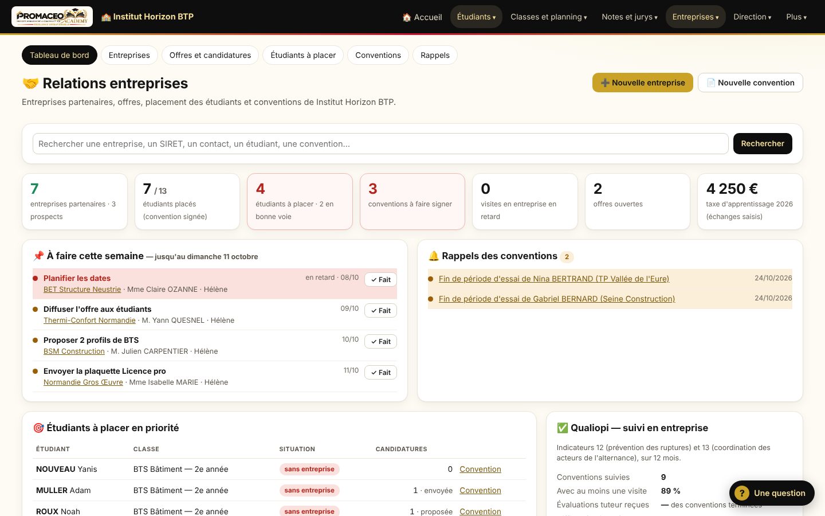Select the Rappels tab

coord(435,55)
